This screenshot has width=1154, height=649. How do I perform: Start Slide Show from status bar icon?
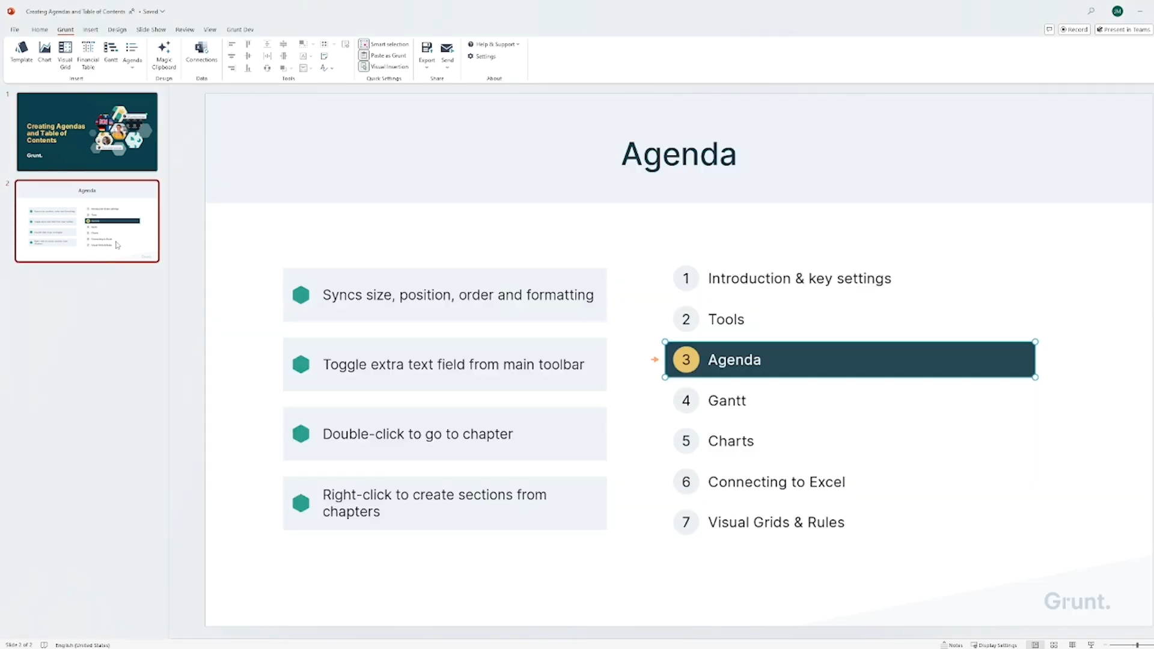[1091, 645]
